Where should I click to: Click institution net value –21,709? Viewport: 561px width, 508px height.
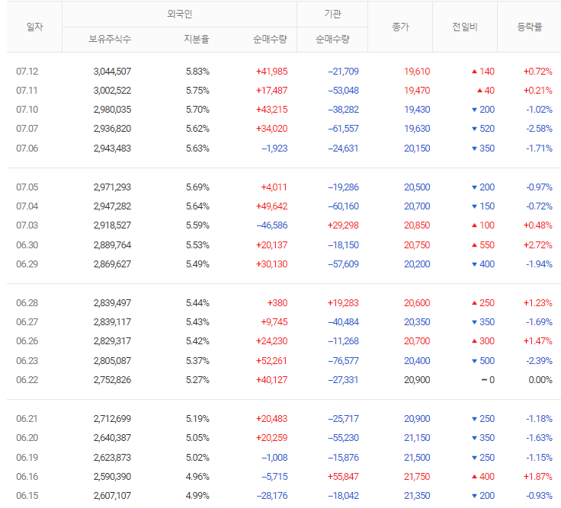pyautogui.click(x=344, y=72)
